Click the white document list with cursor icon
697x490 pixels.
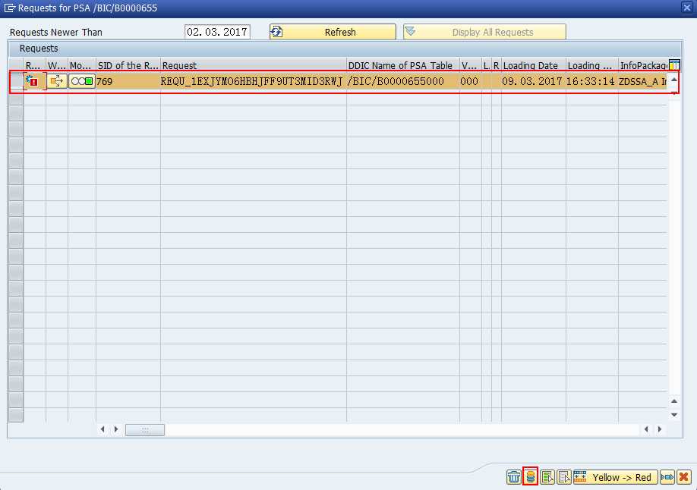563,477
